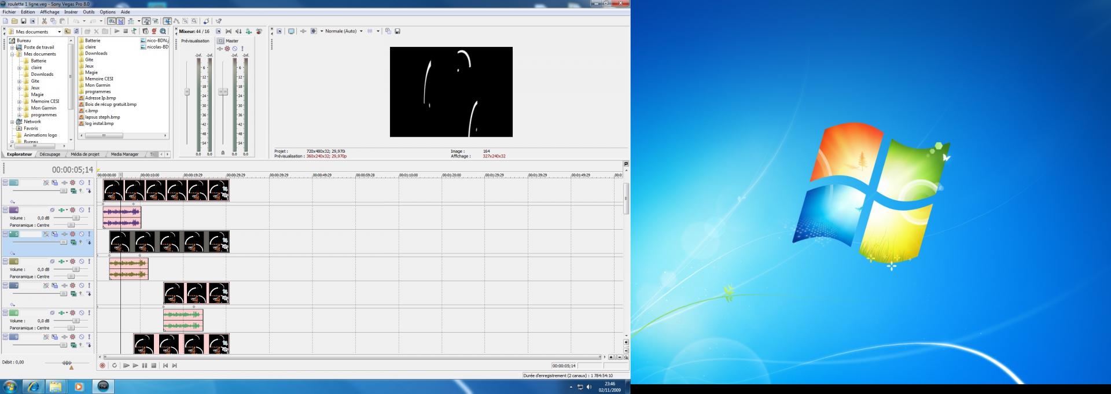1111x394 pixels.
Task: Toggle loop playback in transport bar
Action: [x=114, y=366]
